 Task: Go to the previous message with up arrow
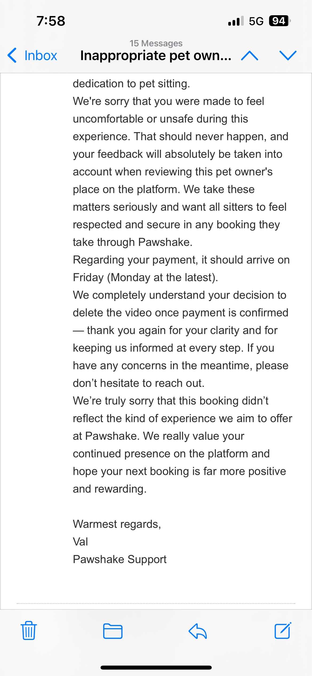point(249,56)
